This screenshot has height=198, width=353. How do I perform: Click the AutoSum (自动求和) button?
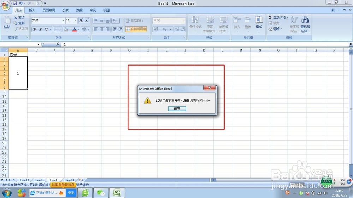(x=278, y=18)
